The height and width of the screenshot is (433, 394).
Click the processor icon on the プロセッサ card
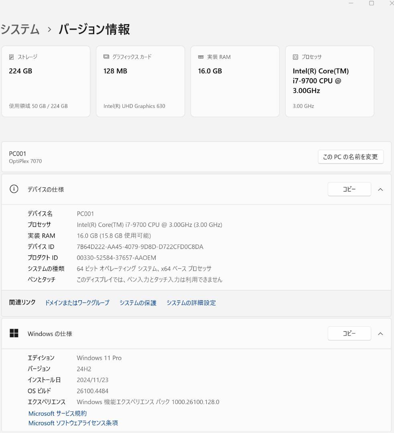click(x=295, y=57)
